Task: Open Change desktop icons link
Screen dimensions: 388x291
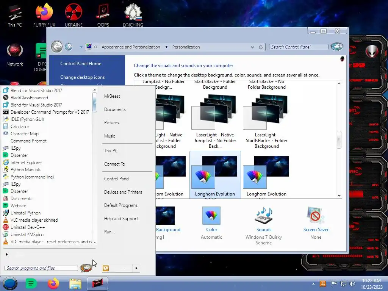Action: pos(82,77)
